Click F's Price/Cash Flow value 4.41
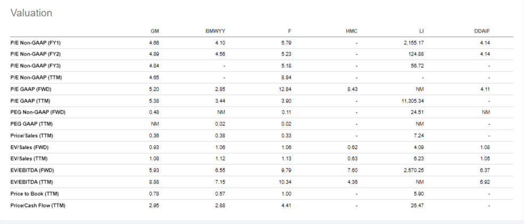The width and height of the screenshot is (524, 224). (286, 205)
